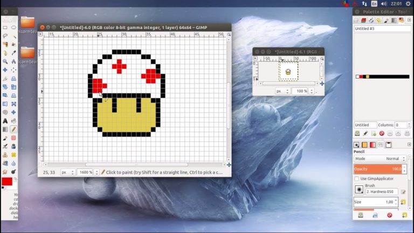Select the Move tool
Screen dimensions: 414x233
(5, 70)
